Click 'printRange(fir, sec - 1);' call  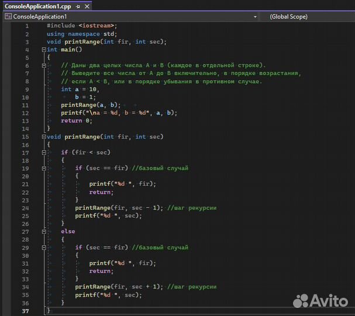[x=119, y=208]
